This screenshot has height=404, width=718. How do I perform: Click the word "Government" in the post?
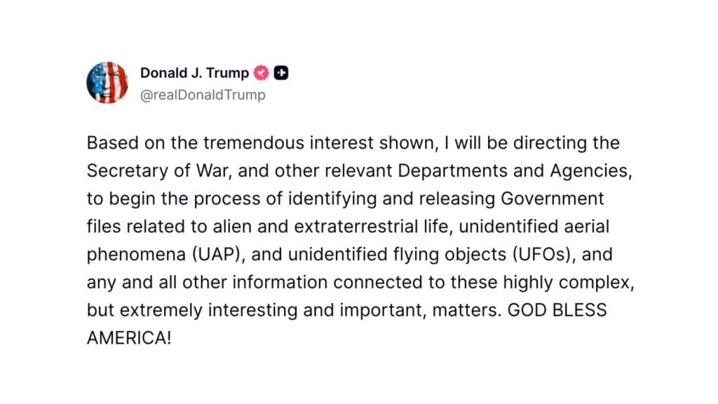click(551, 198)
